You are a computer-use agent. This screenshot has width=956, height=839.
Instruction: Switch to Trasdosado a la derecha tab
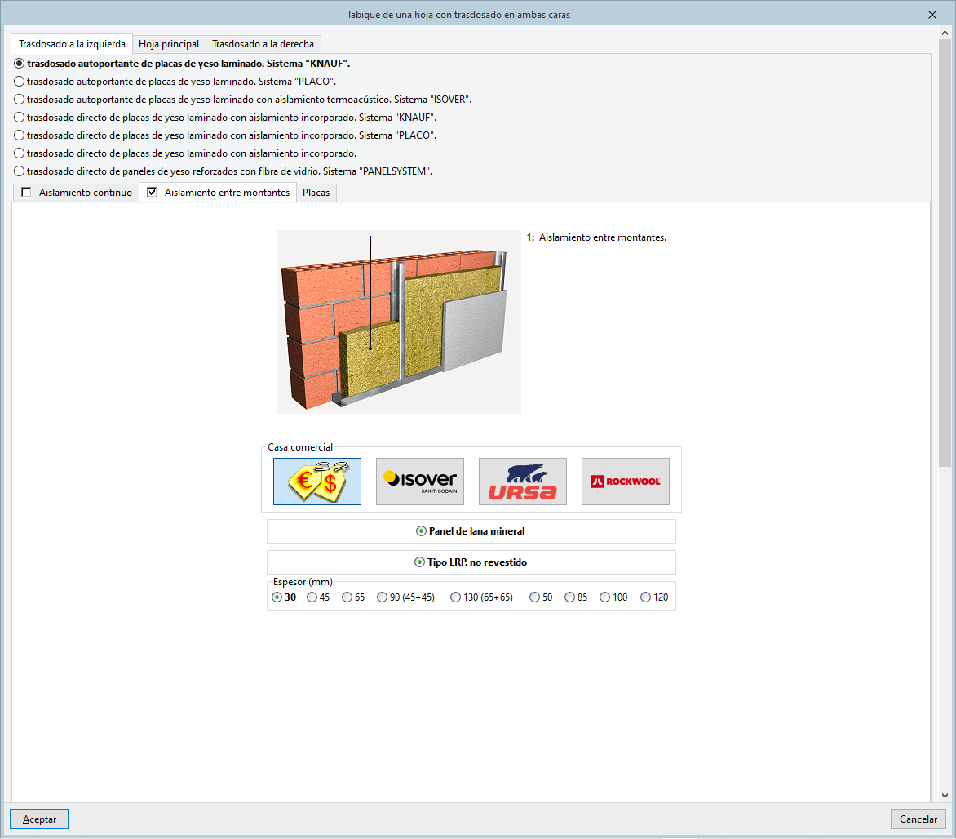click(263, 44)
